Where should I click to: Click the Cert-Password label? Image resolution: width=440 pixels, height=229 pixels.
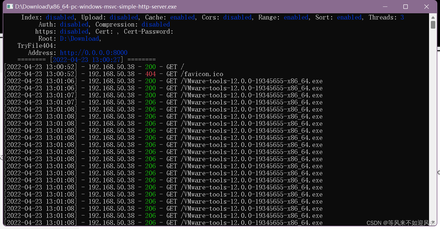click(149, 32)
